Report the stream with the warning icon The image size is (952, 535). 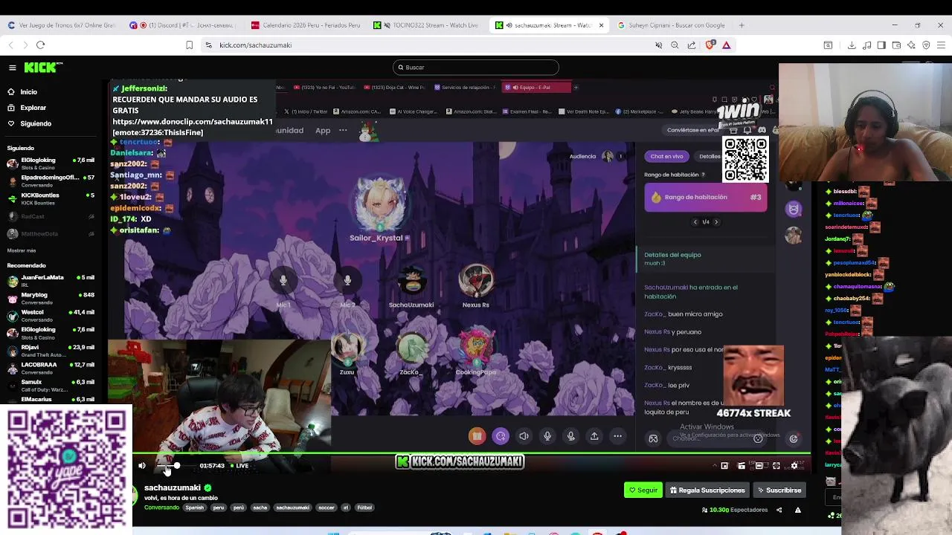click(797, 510)
